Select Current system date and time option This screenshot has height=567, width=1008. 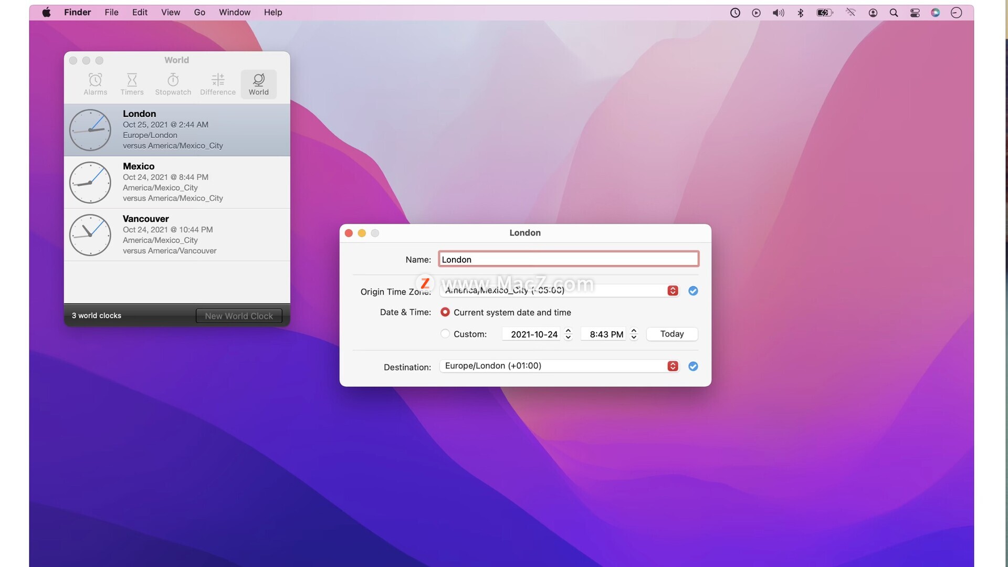click(x=445, y=312)
